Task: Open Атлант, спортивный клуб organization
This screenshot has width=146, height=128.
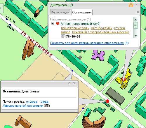Action: click(80, 24)
